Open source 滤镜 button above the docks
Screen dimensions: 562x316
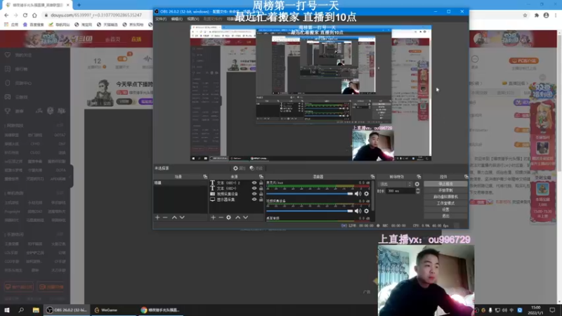[x=256, y=168]
